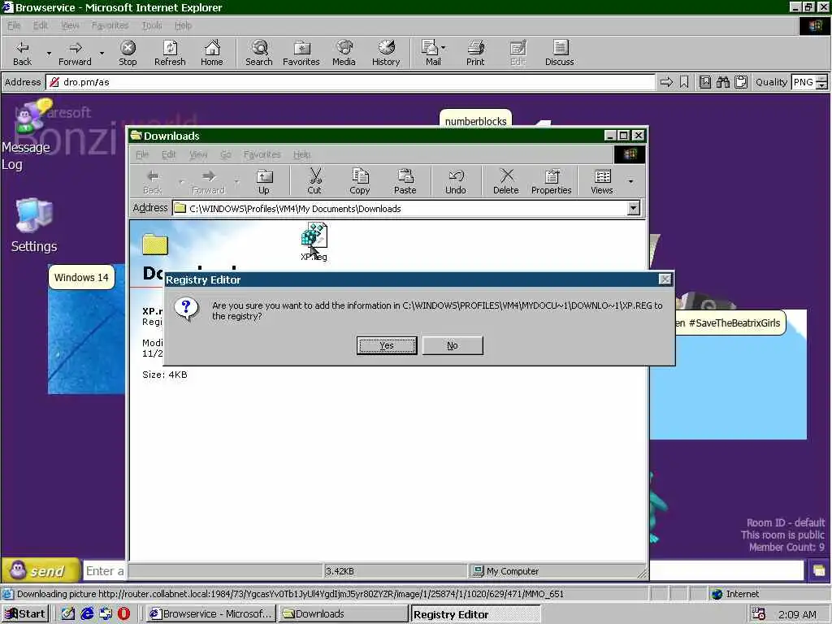
Task: Click the #SaveTheBeatrixGirls speech bubble
Action: [730, 323]
